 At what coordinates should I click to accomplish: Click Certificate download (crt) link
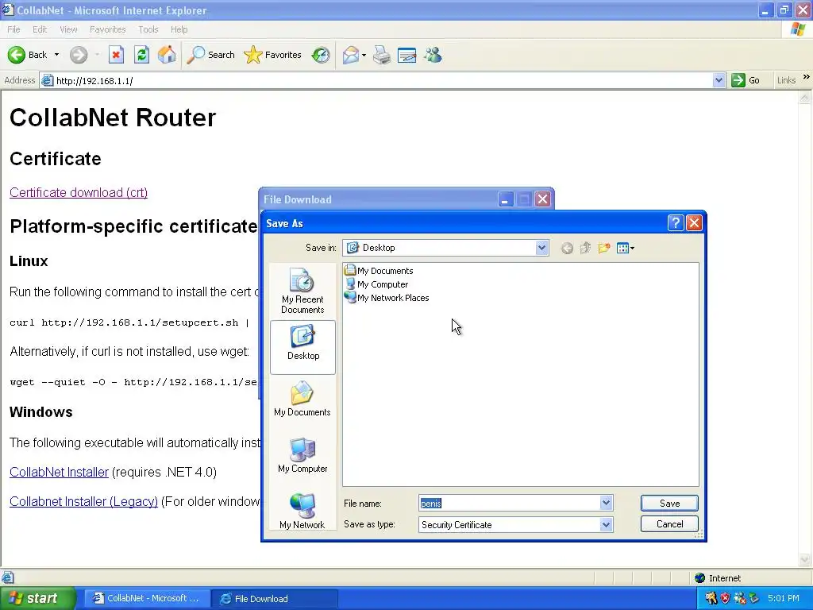pos(79,192)
